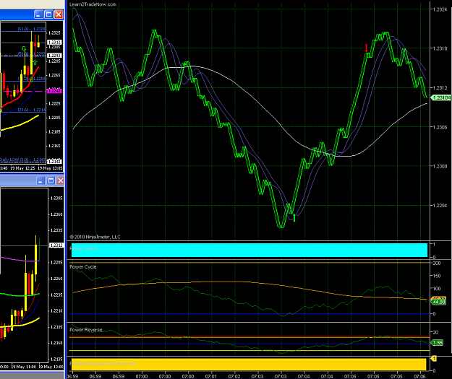Click the cyan Power Trend bar
Screen dimensions: 452x379
250,250
